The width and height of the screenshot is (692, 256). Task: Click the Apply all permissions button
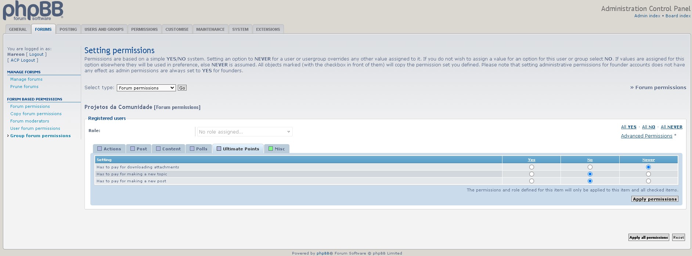click(x=649, y=238)
